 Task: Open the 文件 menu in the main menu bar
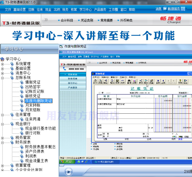click(x=8, y=9)
